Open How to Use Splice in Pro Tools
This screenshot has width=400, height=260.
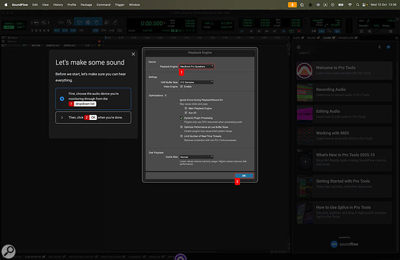pyautogui.click(x=344, y=212)
